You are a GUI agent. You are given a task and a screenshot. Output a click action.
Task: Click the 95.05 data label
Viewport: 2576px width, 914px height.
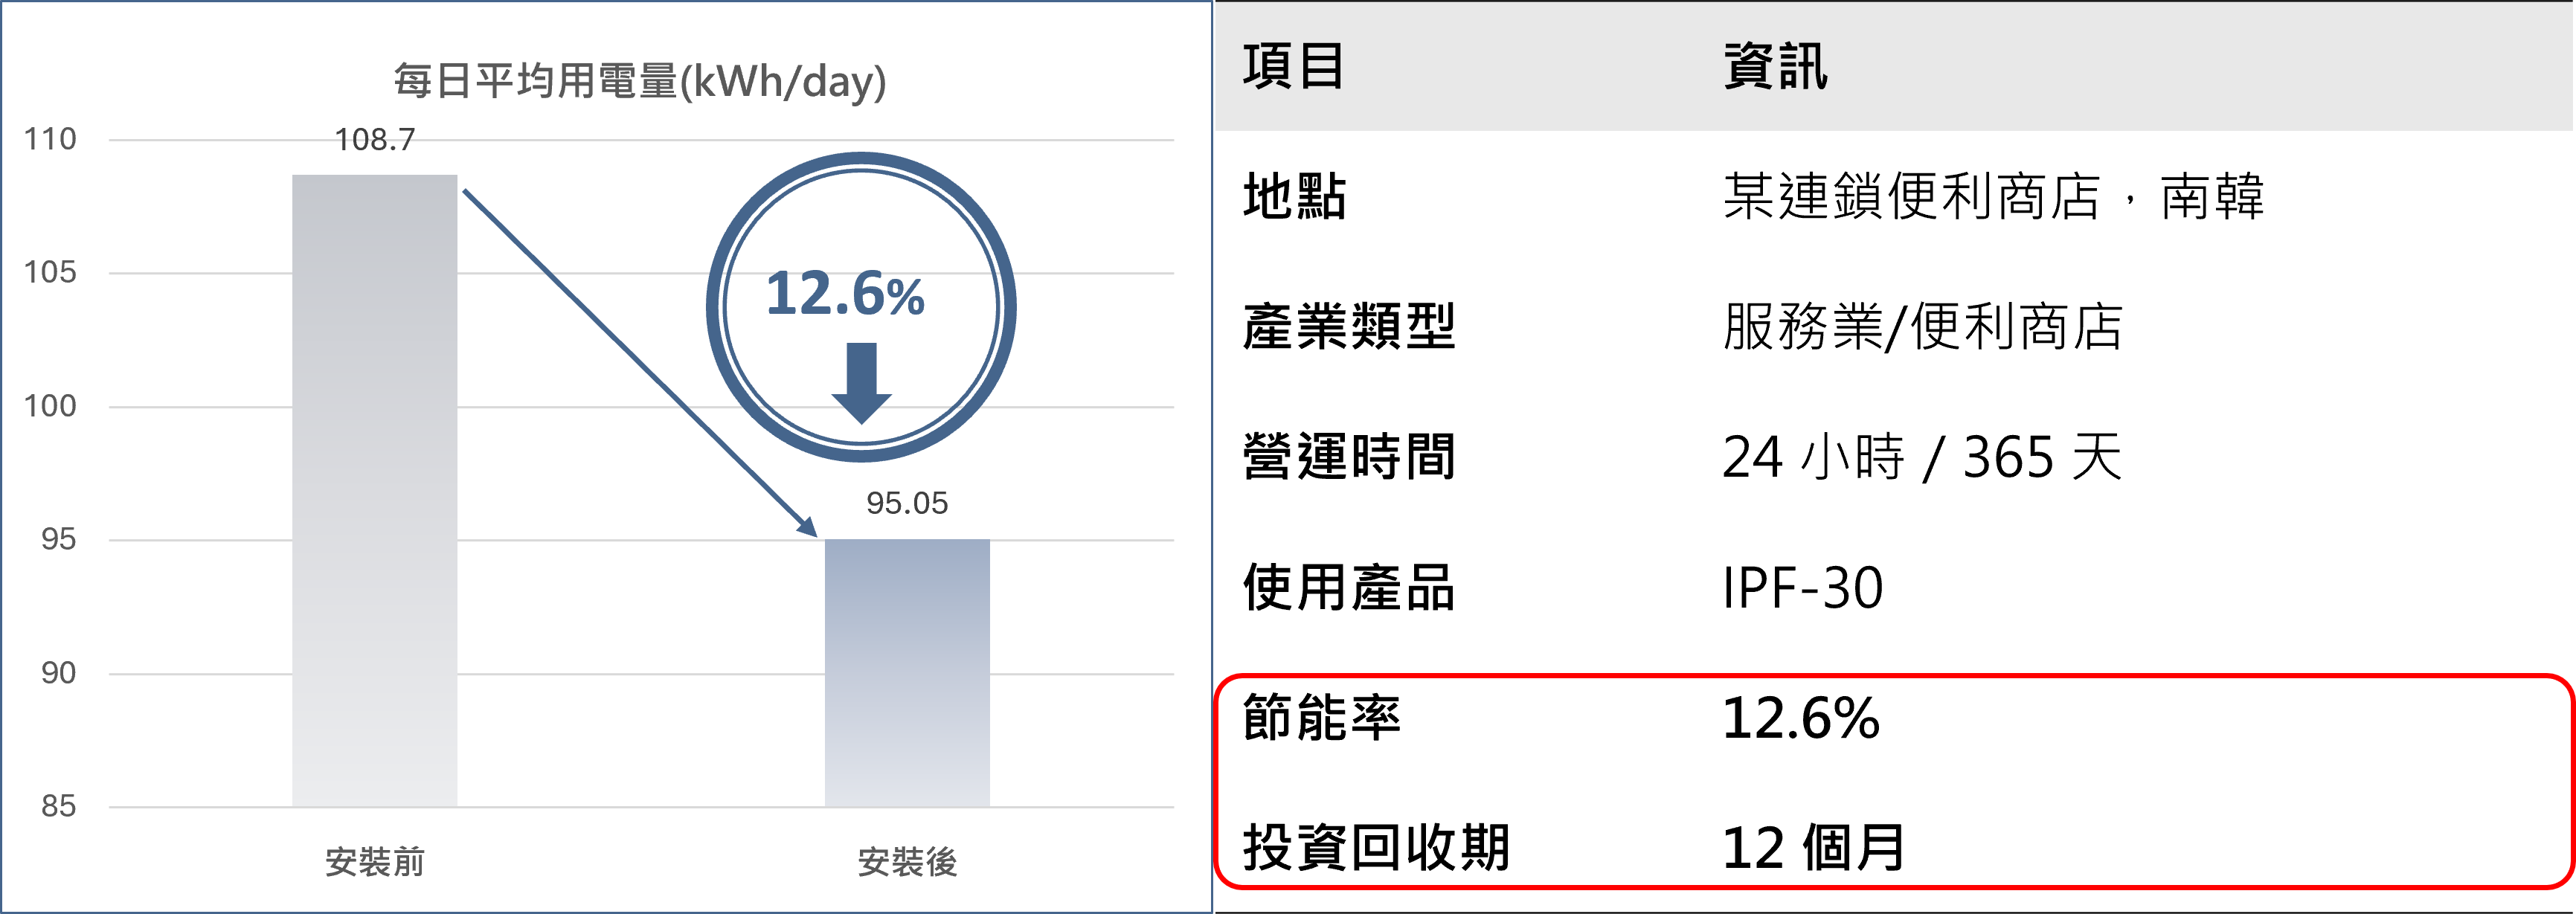click(x=906, y=503)
